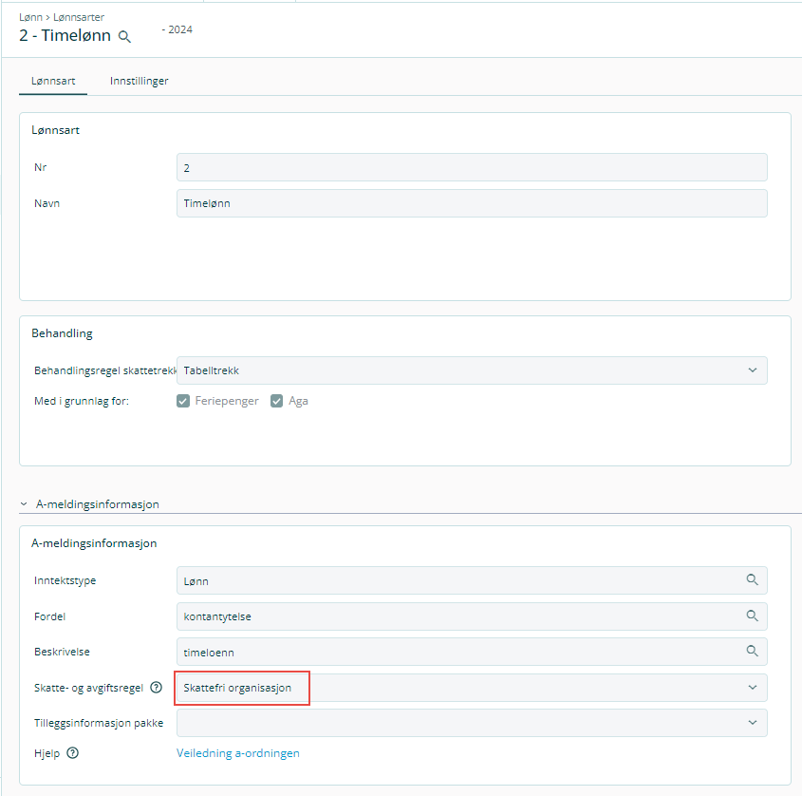Screen dimensions: 802x796
Task: Click help icon next to Skatte- og avgiftsregel
Action: tap(157, 688)
